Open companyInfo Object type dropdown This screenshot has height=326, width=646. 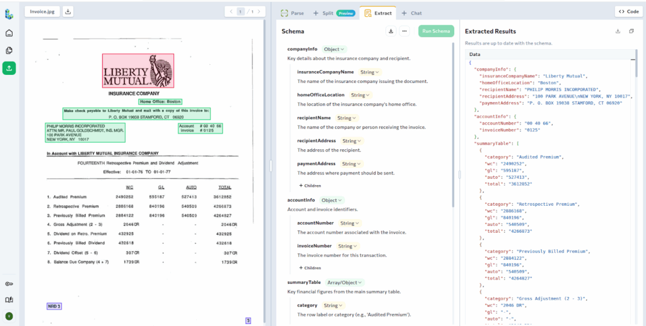tap(334, 49)
